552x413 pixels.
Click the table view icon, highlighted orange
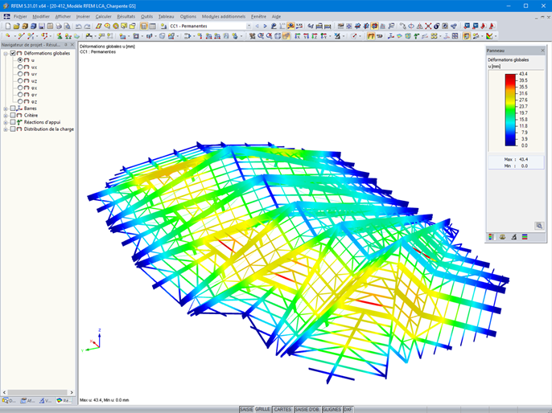(143, 26)
